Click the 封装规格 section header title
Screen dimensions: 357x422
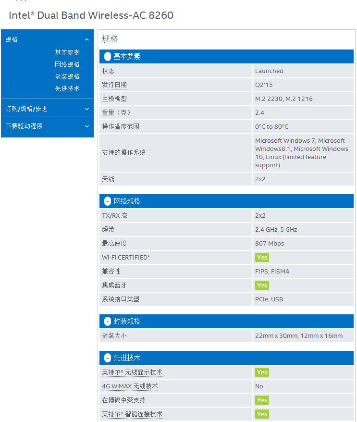click(x=127, y=322)
